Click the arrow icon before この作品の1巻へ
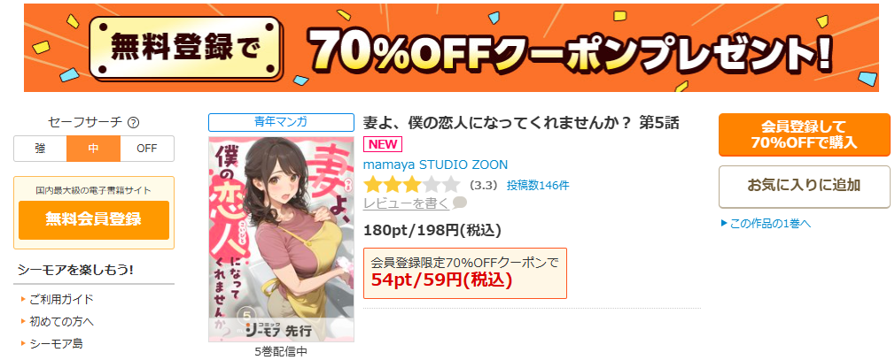This screenshot has width=895, height=360. 724,224
